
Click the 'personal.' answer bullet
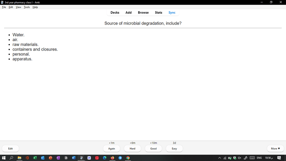[x=21, y=54]
